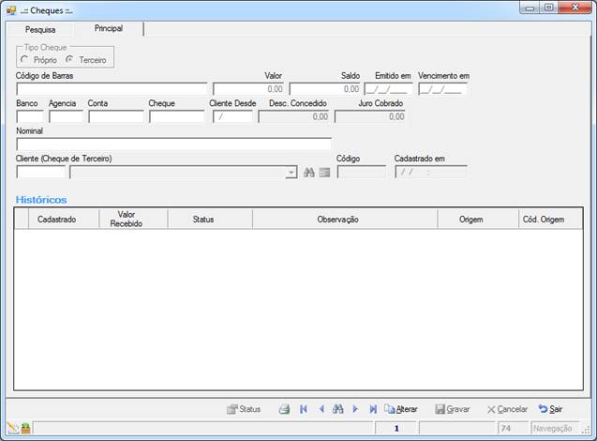Go to previous record arrow

click(321, 409)
